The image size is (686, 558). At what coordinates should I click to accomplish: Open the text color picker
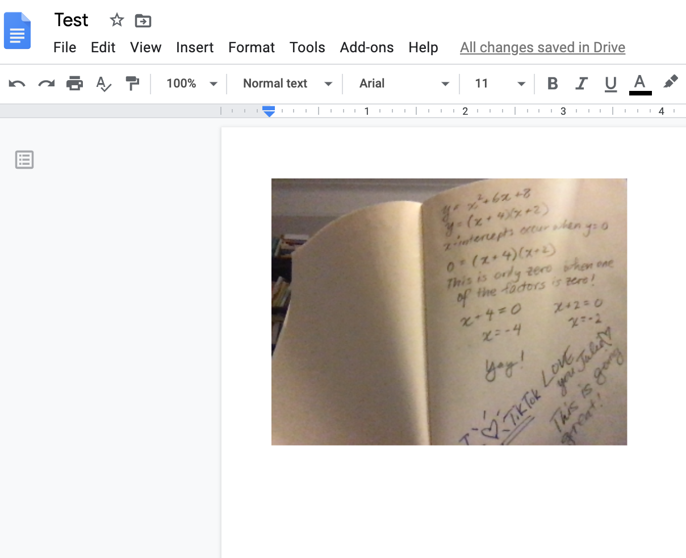(640, 84)
